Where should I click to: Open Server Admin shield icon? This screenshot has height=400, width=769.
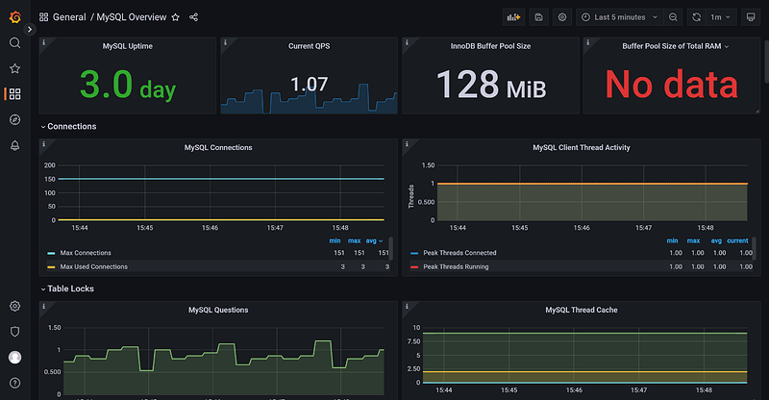pyautogui.click(x=14, y=332)
